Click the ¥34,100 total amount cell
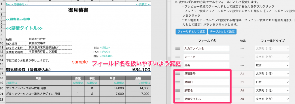Viewport: 295px width, 104px height. pos(141,70)
